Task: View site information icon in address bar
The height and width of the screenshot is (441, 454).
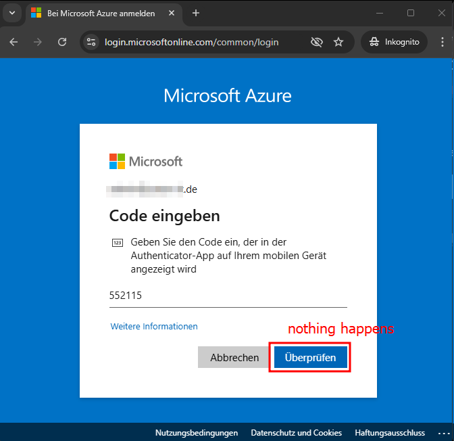Action: [91, 42]
